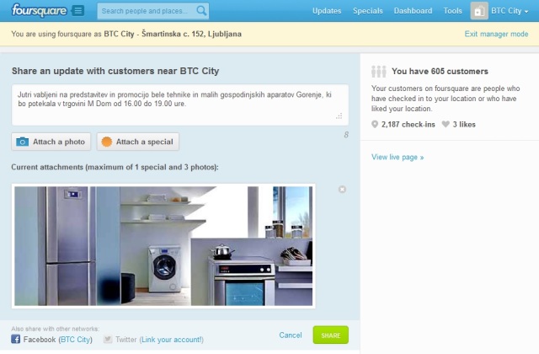Remove the attached appliance photo
This screenshot has width=539, height=354.
pos(342,189)
